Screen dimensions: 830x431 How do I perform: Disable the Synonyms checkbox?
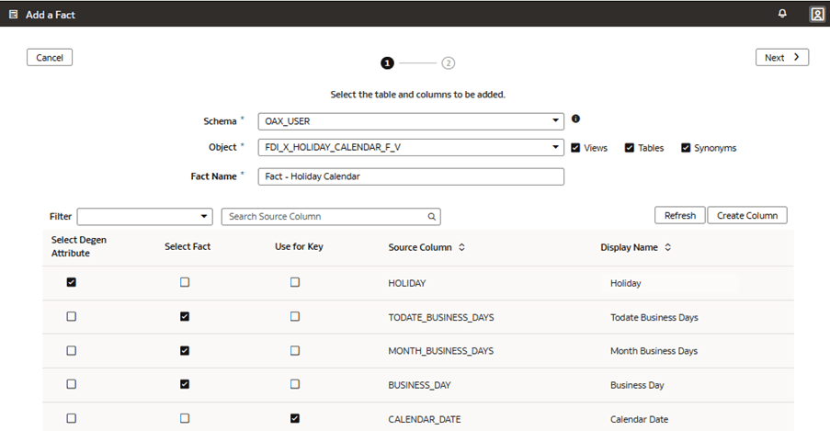coord(686,147)
